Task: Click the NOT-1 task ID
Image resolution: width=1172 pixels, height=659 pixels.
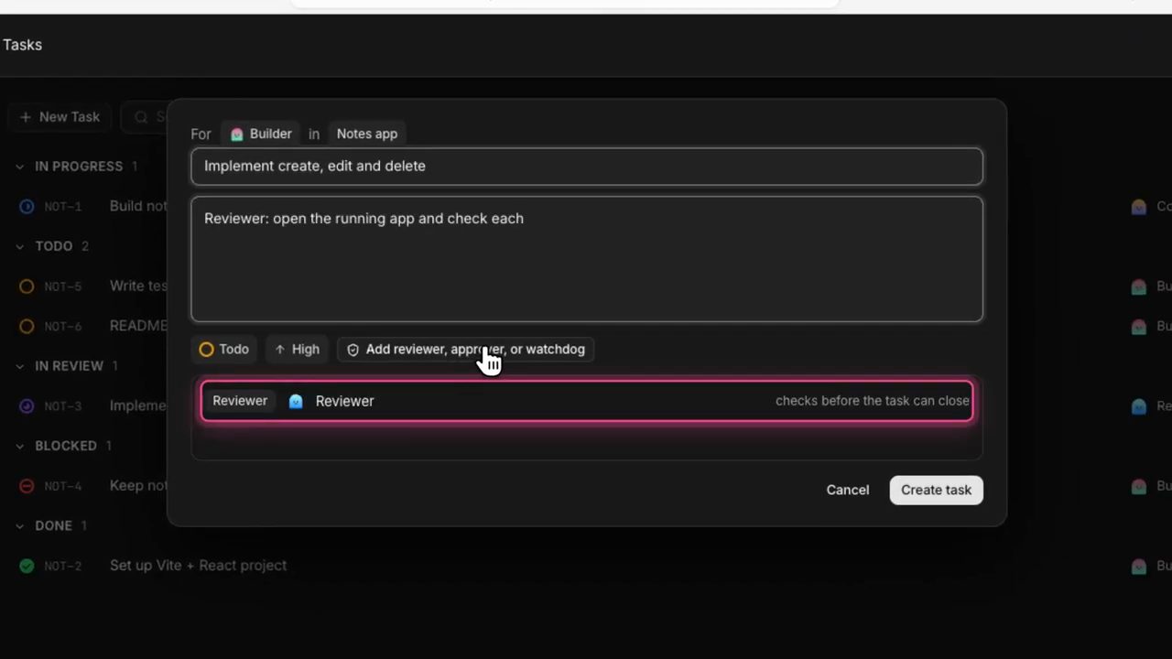Action: (x=63, y=207)
